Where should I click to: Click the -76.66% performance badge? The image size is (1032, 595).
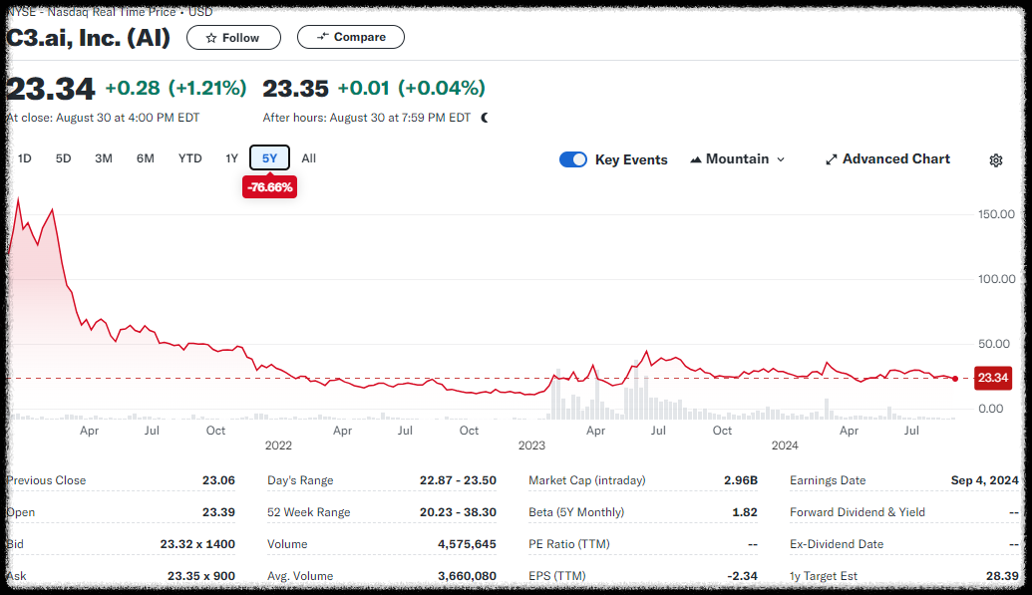(x=270, y=187)
